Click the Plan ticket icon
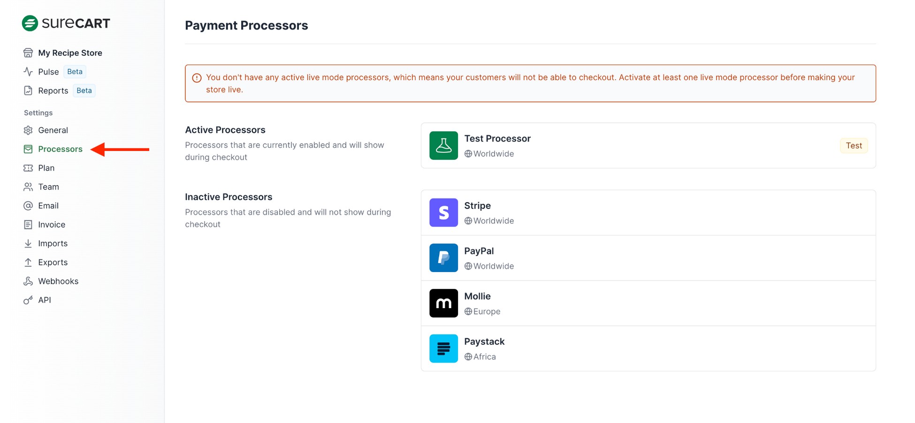Viewport: 915px width, 423px height. [x=28, y=168]
